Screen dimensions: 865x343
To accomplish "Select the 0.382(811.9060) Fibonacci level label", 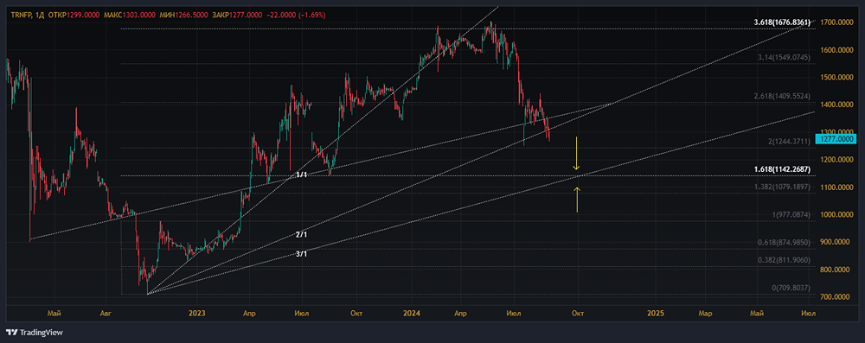I will pos(785,260).
